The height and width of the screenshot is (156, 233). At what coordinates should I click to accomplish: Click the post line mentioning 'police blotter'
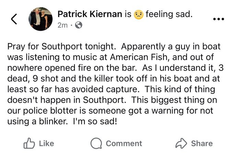110,111
